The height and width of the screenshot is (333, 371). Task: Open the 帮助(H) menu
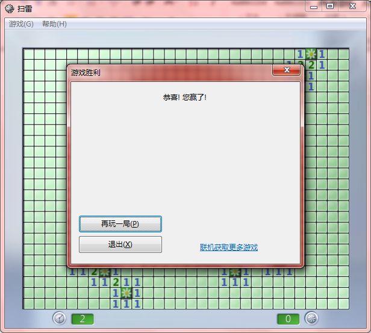click(54, 24)
